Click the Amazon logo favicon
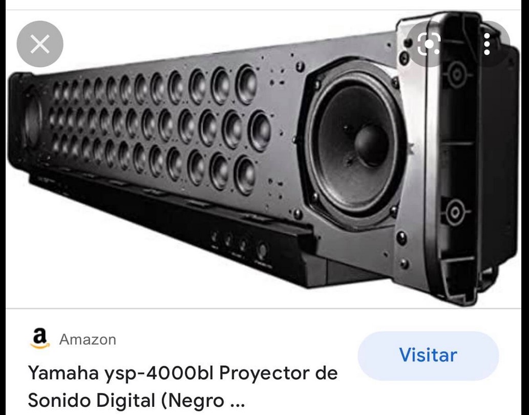Screen dimensions: 529x415 click(x=40, y=339)
